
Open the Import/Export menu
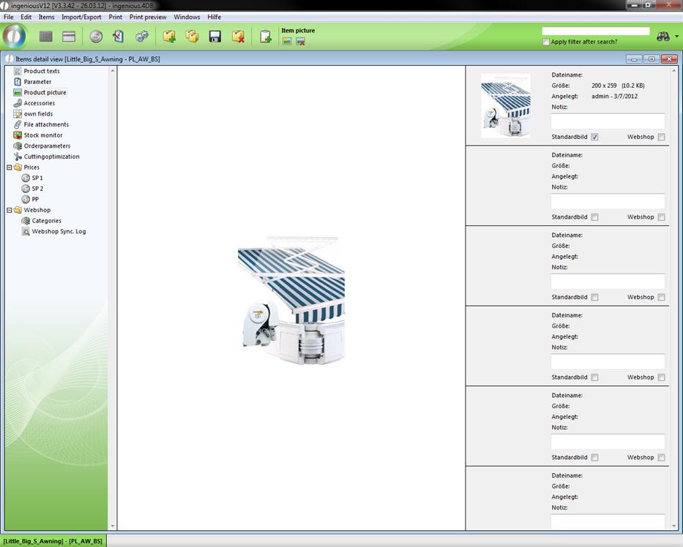pos(81,17)
